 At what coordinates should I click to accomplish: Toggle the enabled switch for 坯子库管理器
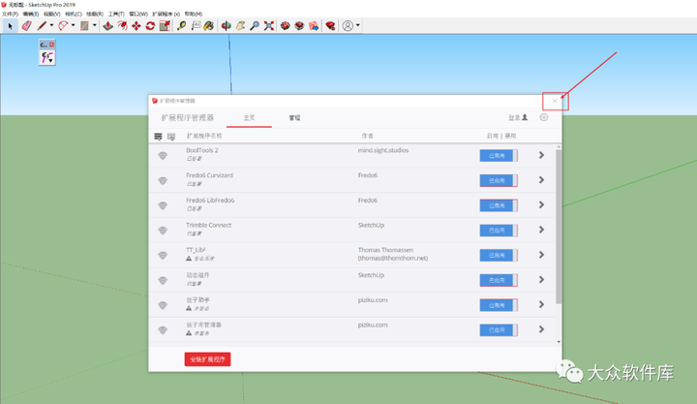tap(499, 329)
